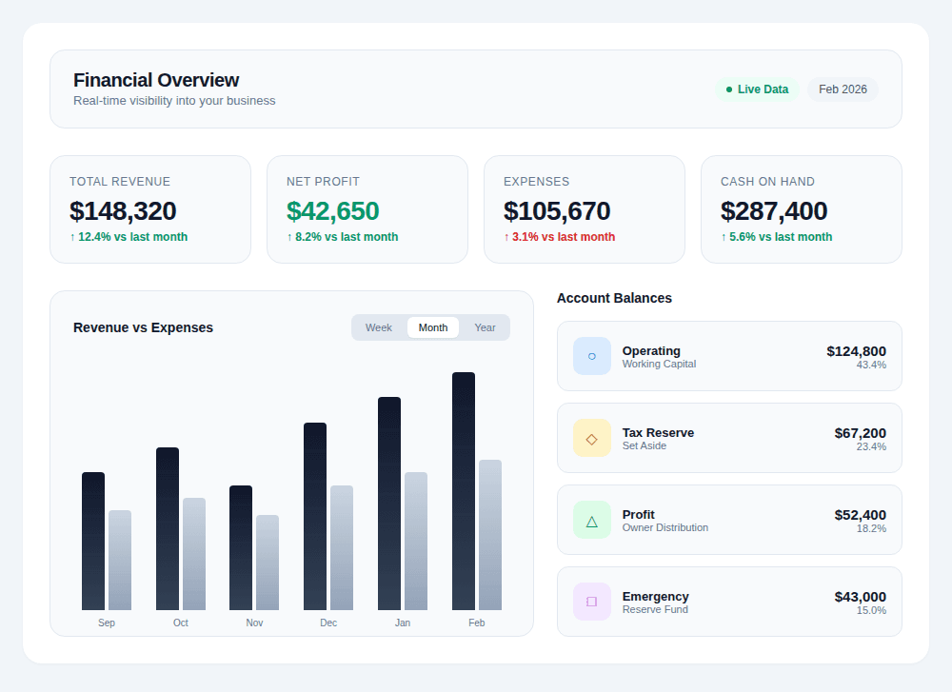Select the Operating Working Capital account row
Viewport: 952px width, 692px height.
point(730,356)
